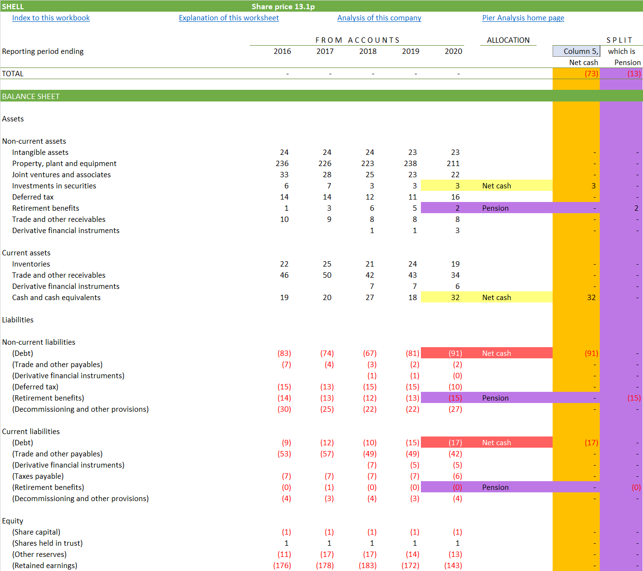
Task: Click 'Pension' allocation for non-current asset Retirement benefits
Action: [x=495, y=208]
